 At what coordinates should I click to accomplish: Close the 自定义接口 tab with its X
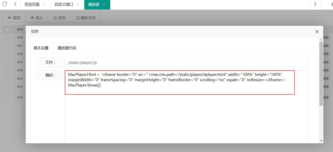pos(78,5)
